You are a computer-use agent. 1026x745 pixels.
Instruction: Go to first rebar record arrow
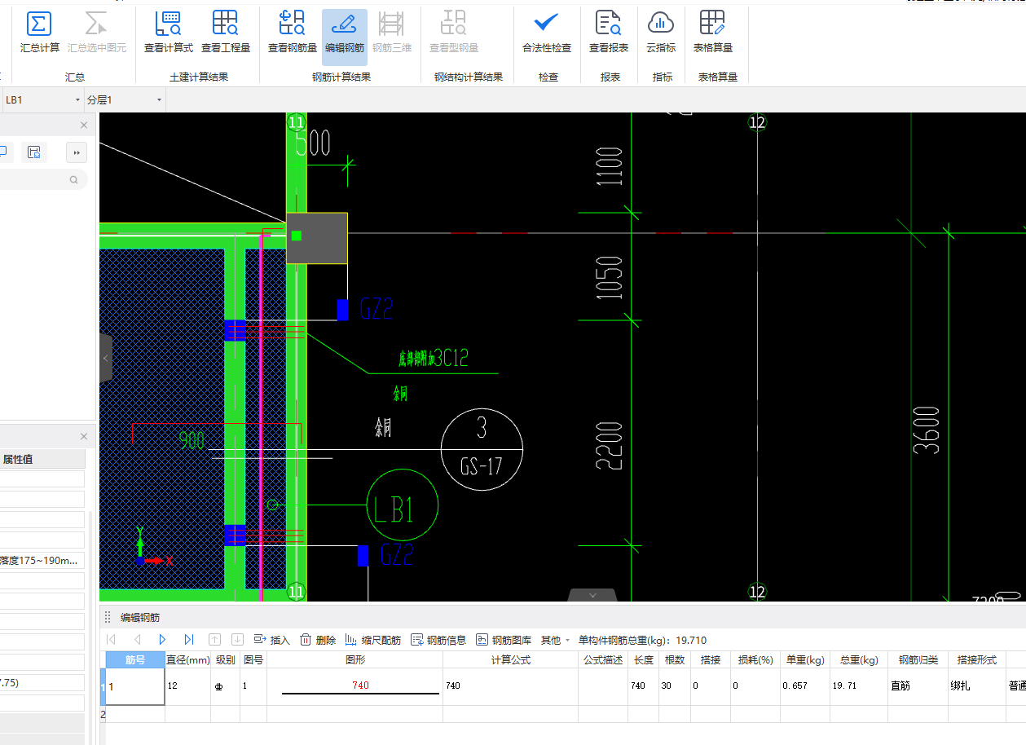pos(112,640)
